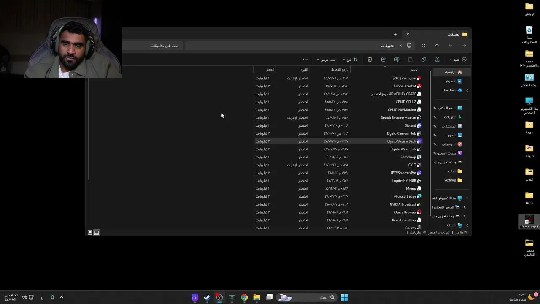
Task: Click the Detroit Become Human file name
Action: coord(398,118)
